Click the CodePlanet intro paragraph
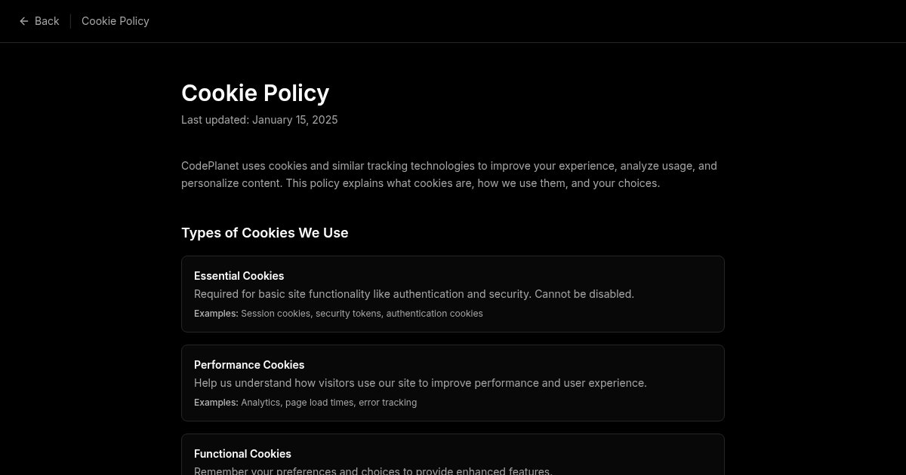The width and height of the screenshot is (906, 475). tap(448, 174)
